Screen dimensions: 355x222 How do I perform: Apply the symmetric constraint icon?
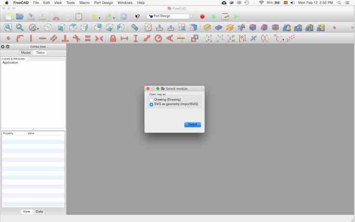pos(99,38)
